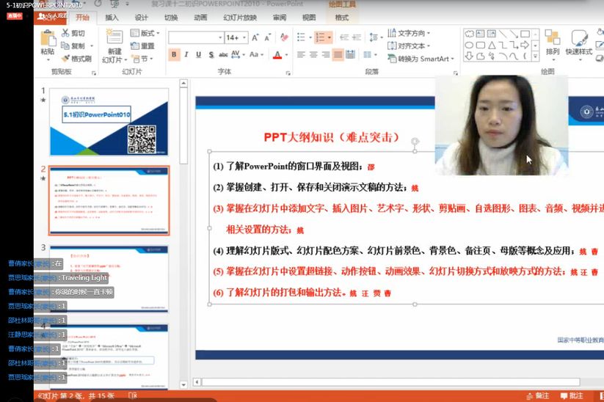604x402 pixels.
Task: Select the down arrow shape
Action: click(x=469, y=56)
